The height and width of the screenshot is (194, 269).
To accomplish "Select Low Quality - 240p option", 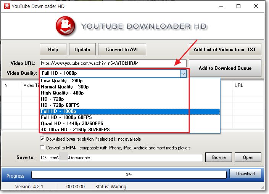I will click(x=130, y=81).
